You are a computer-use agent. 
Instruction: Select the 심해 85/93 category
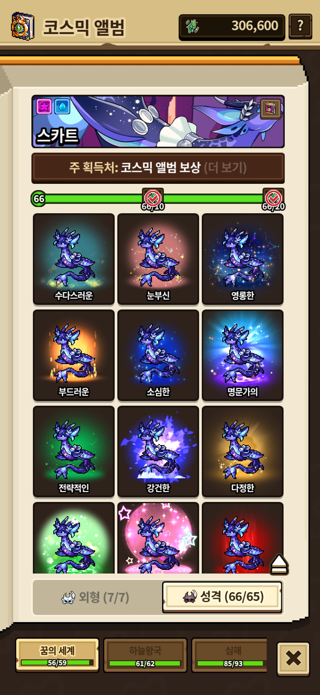(x=230, y=655)
